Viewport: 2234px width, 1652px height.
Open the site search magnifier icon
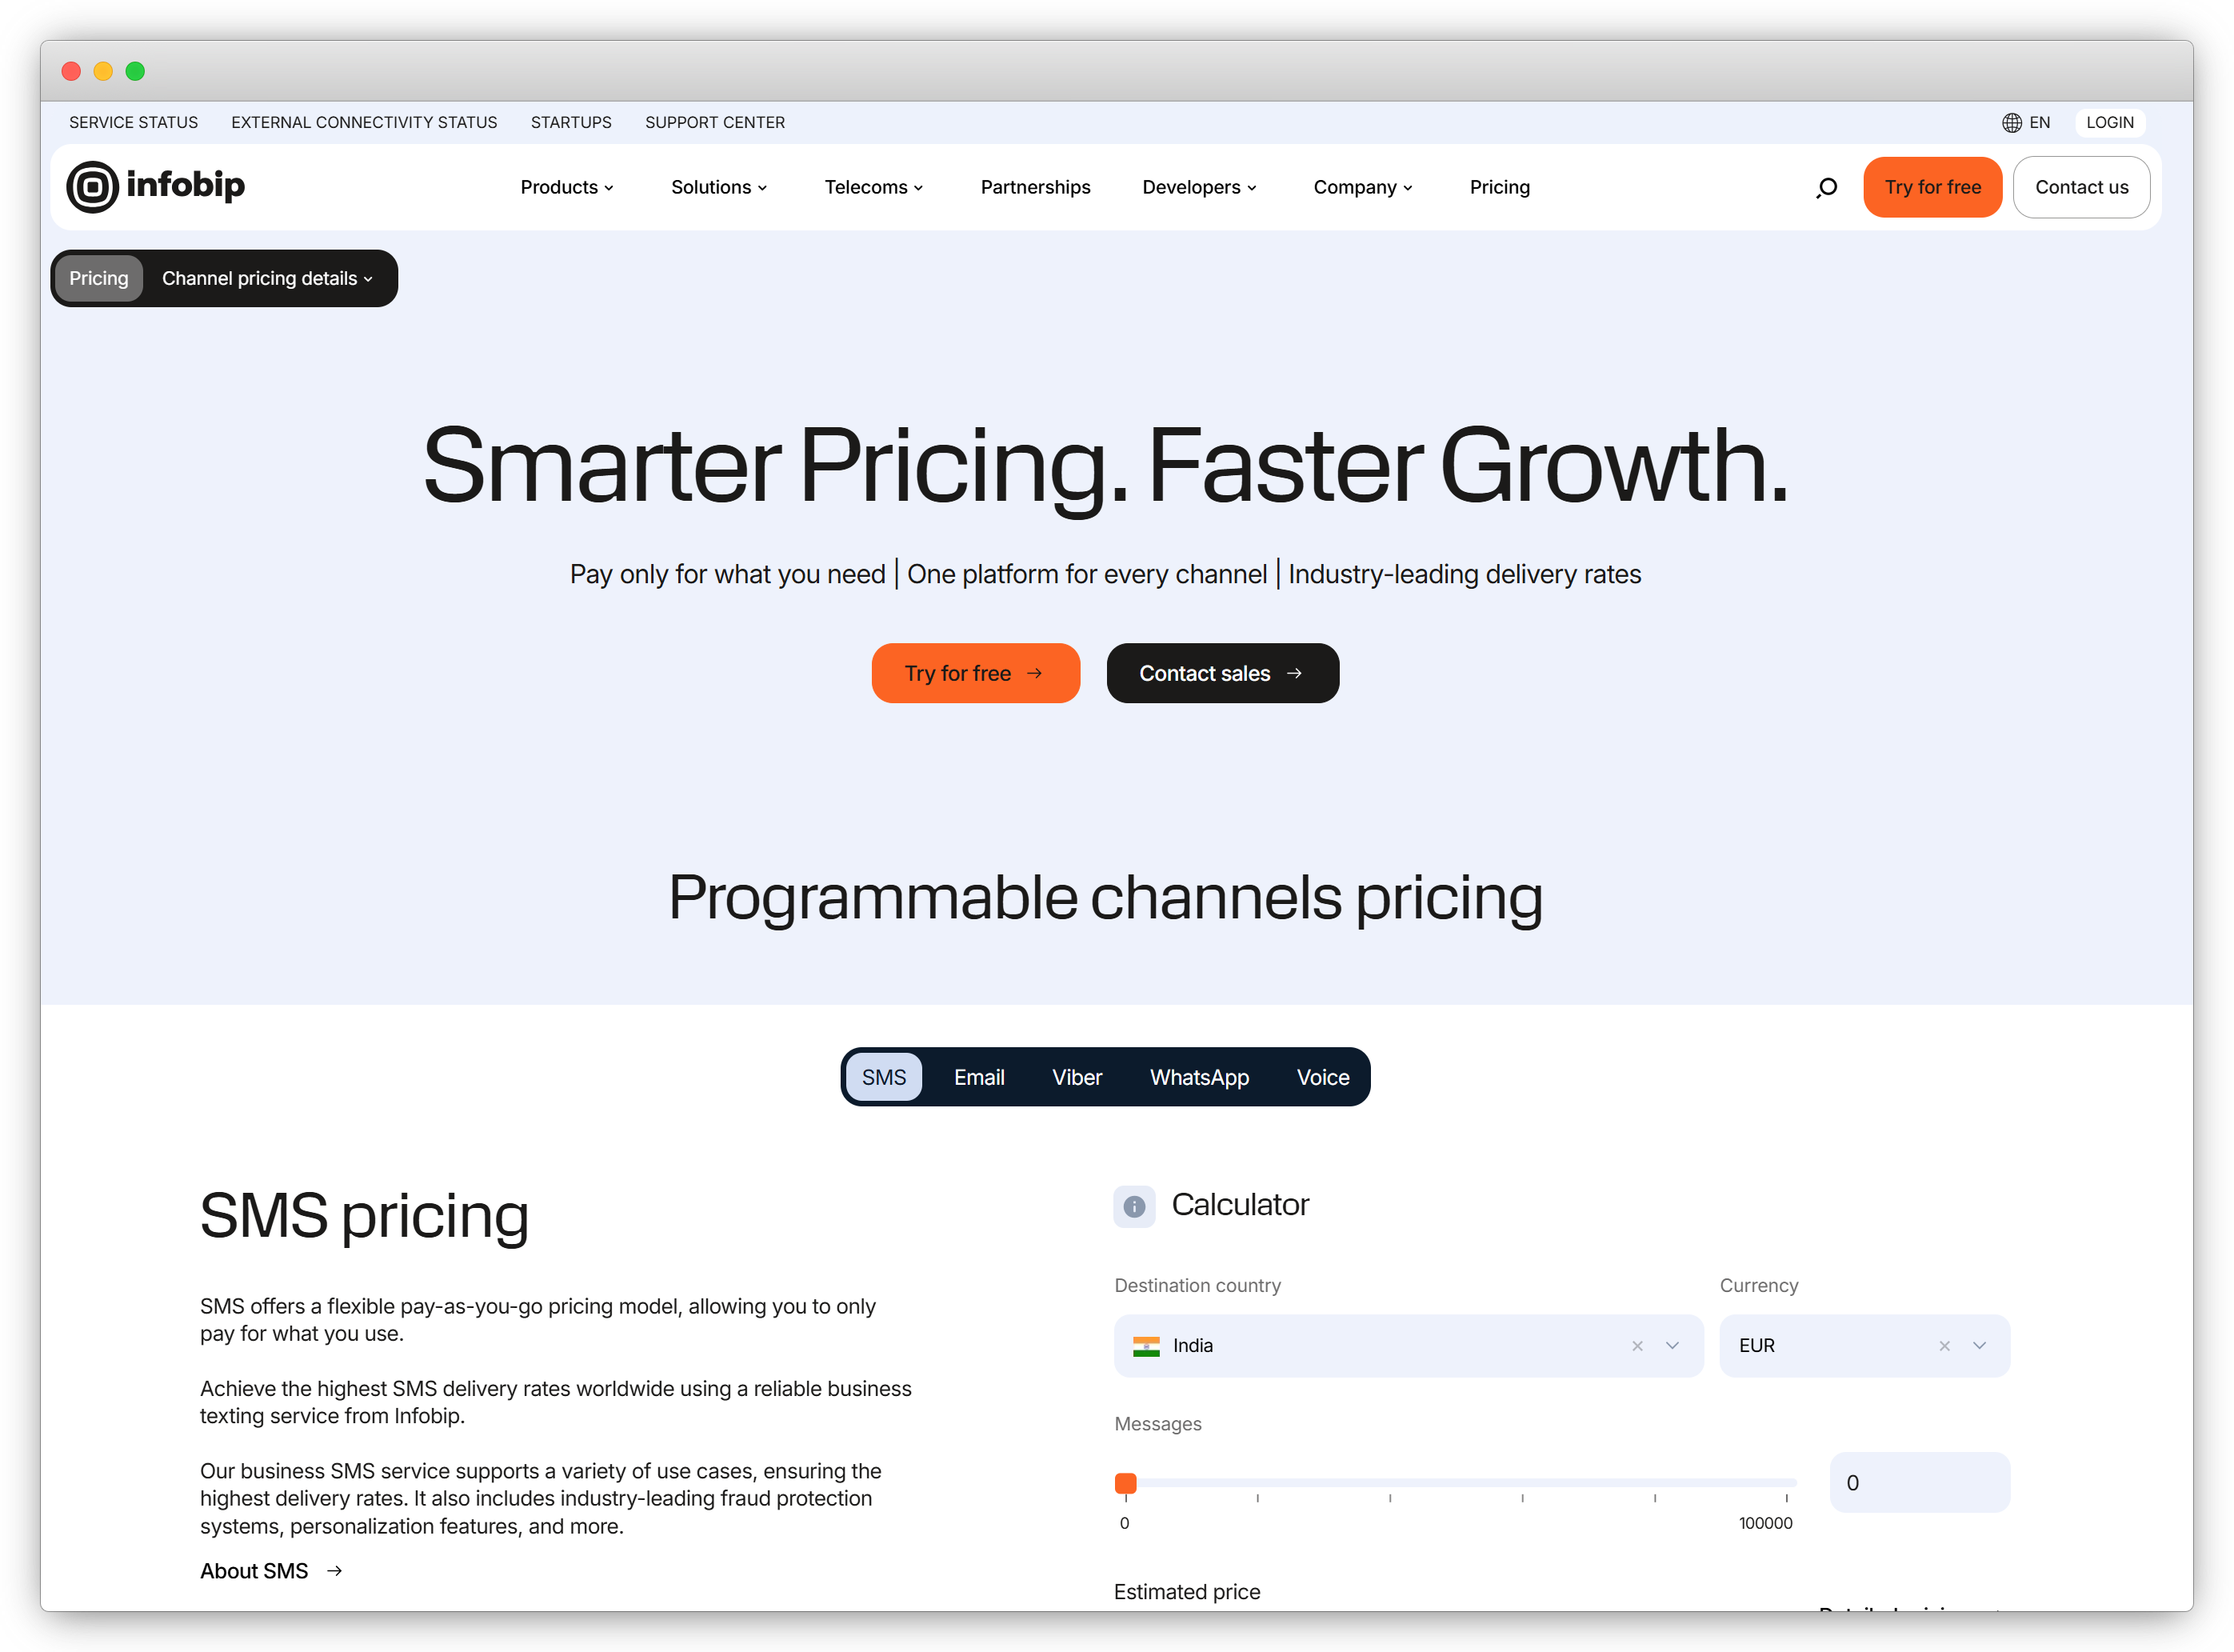tap(1826, 187)
